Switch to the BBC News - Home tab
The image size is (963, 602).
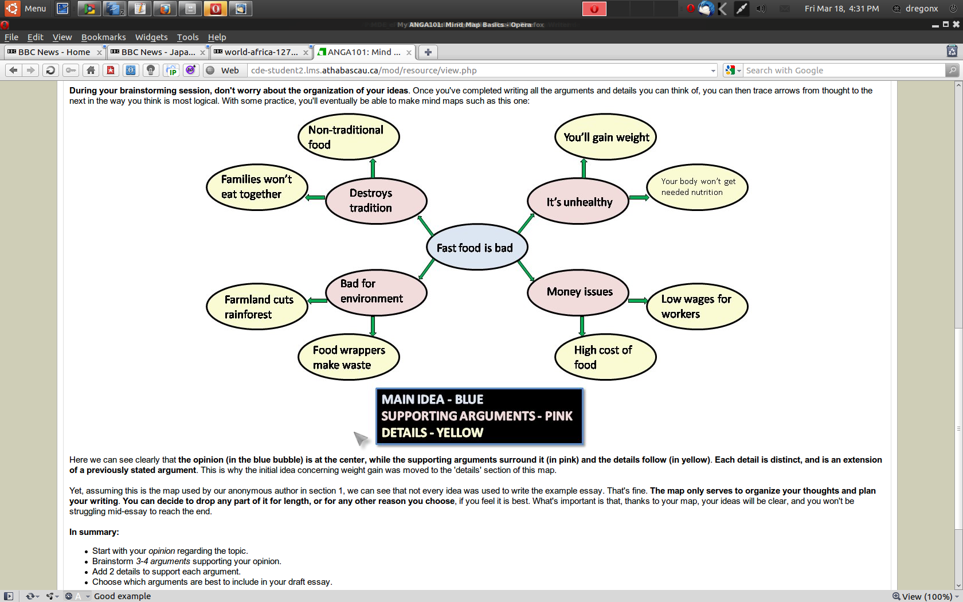click(x=54, y=52)
